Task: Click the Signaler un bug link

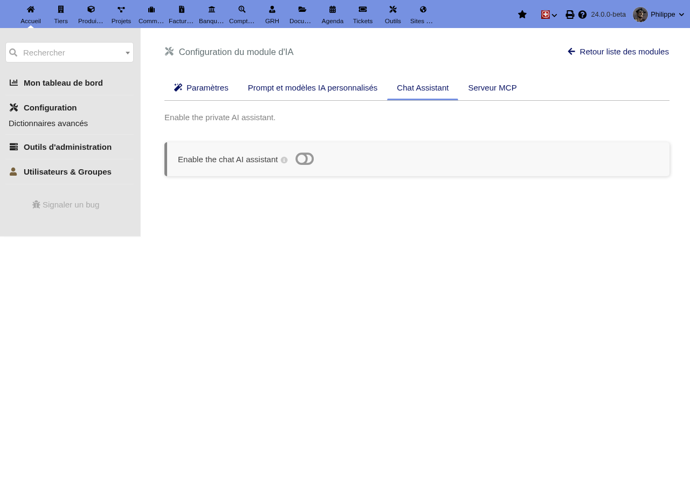Action: (x=66, y=205)
